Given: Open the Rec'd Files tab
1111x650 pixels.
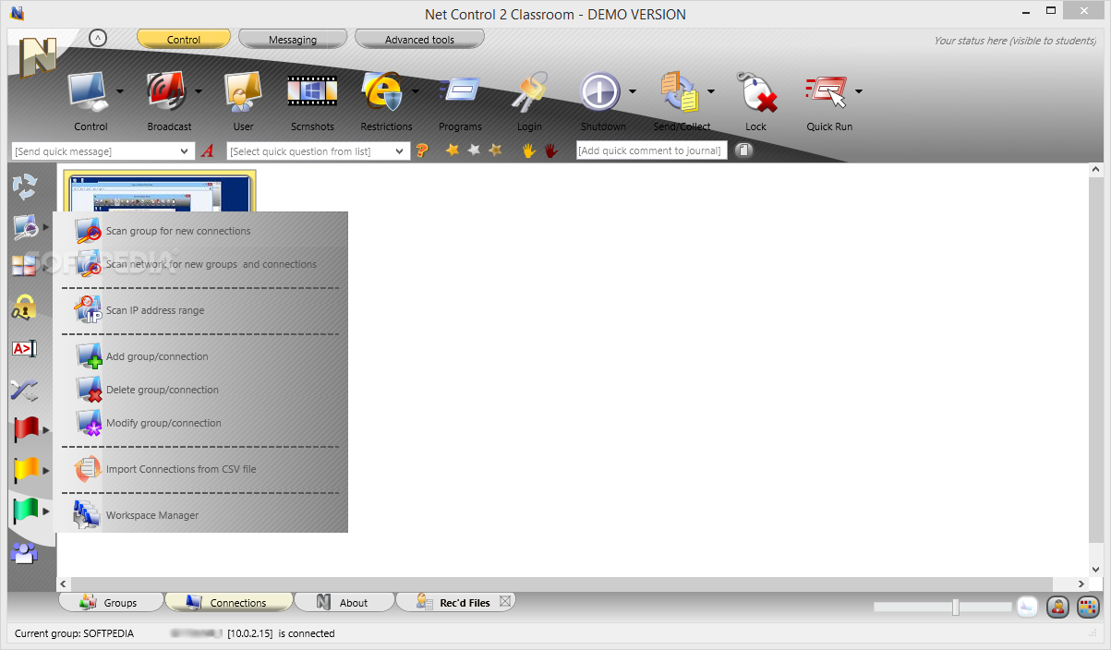Looking at the screenshot, I should (x=454, y=602).
